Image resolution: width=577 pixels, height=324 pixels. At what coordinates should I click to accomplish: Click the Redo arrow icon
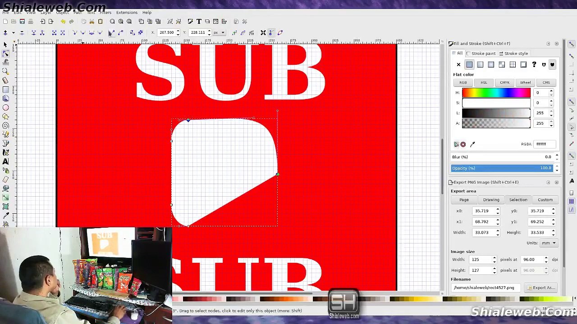[x=71, y=22]
